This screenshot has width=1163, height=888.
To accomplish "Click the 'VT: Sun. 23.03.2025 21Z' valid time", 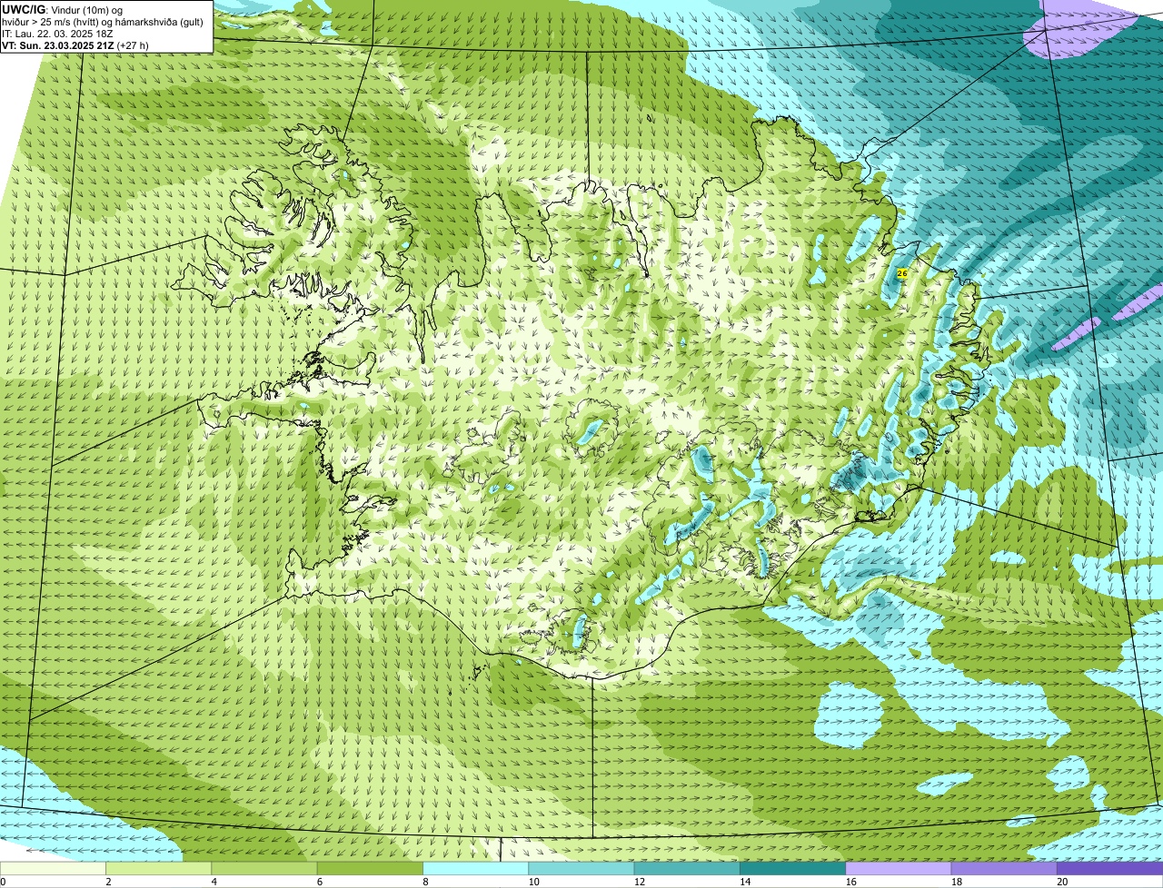I will point(58,44).
